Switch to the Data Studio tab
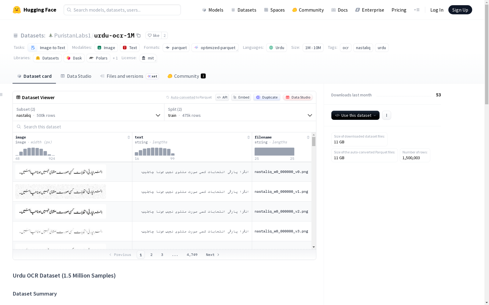 [x=76, y=76]
